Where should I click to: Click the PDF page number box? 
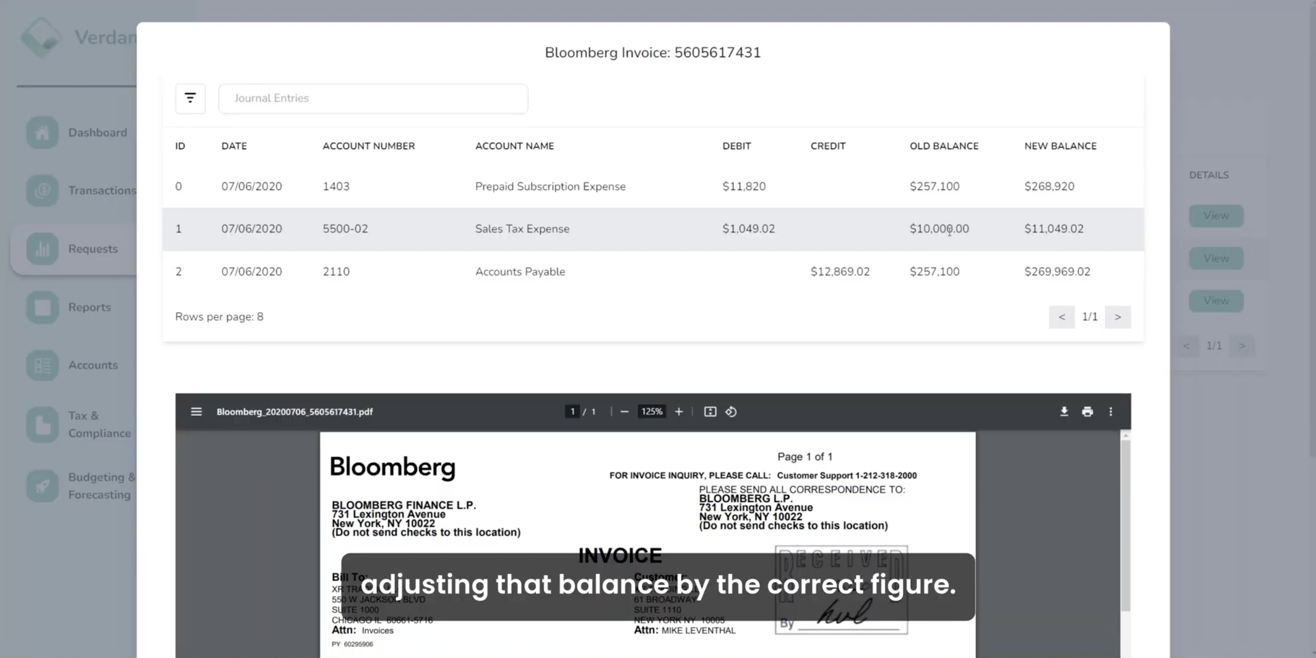(572, 412)
